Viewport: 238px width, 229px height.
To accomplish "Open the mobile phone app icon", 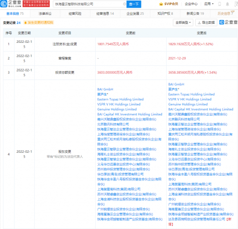I will pos(219,4).
